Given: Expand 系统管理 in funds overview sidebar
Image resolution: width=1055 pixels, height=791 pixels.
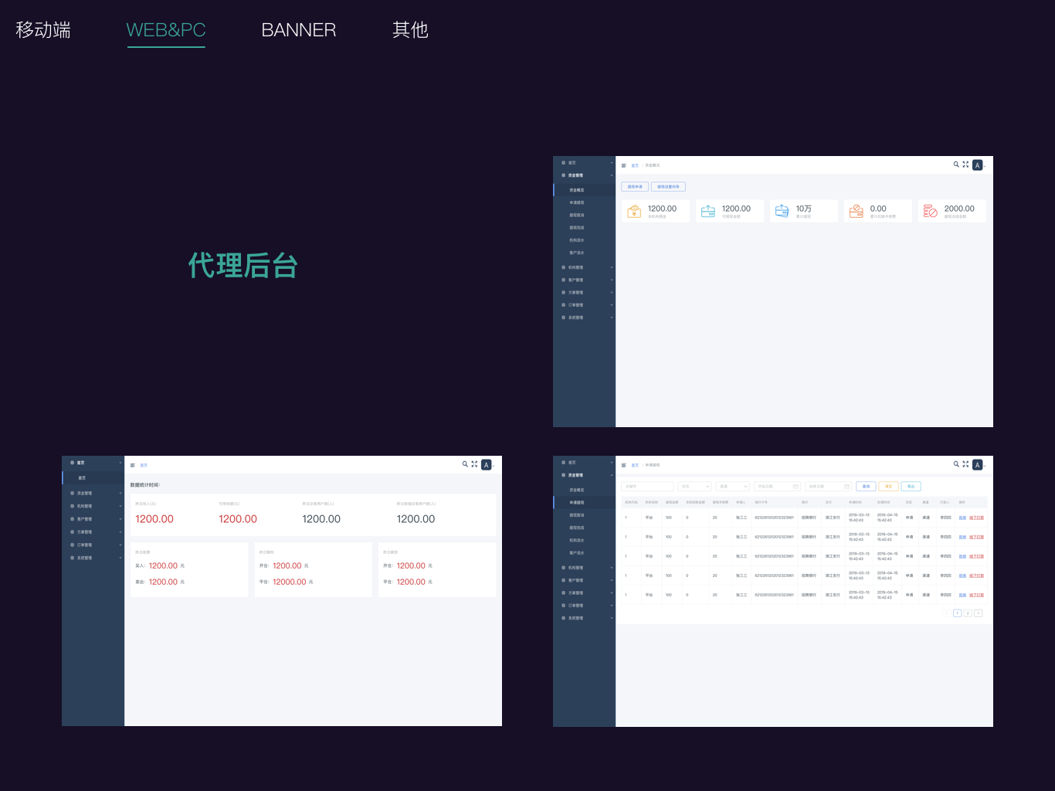Looking at the screenshot, I should (585, 317).
